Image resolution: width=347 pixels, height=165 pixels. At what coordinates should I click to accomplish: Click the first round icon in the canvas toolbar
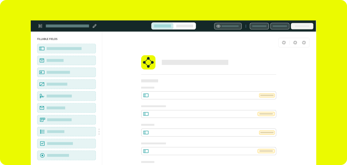pos(284,42)
